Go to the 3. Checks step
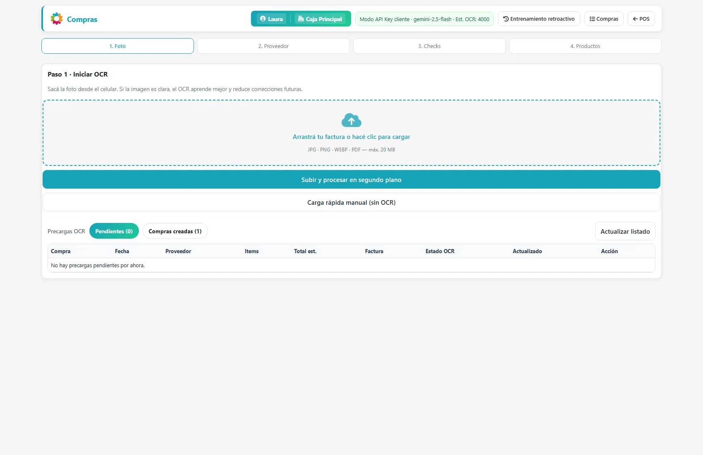The height and width of the screenshot is (455, 703). pyautogui.click(x=429, y=46)
